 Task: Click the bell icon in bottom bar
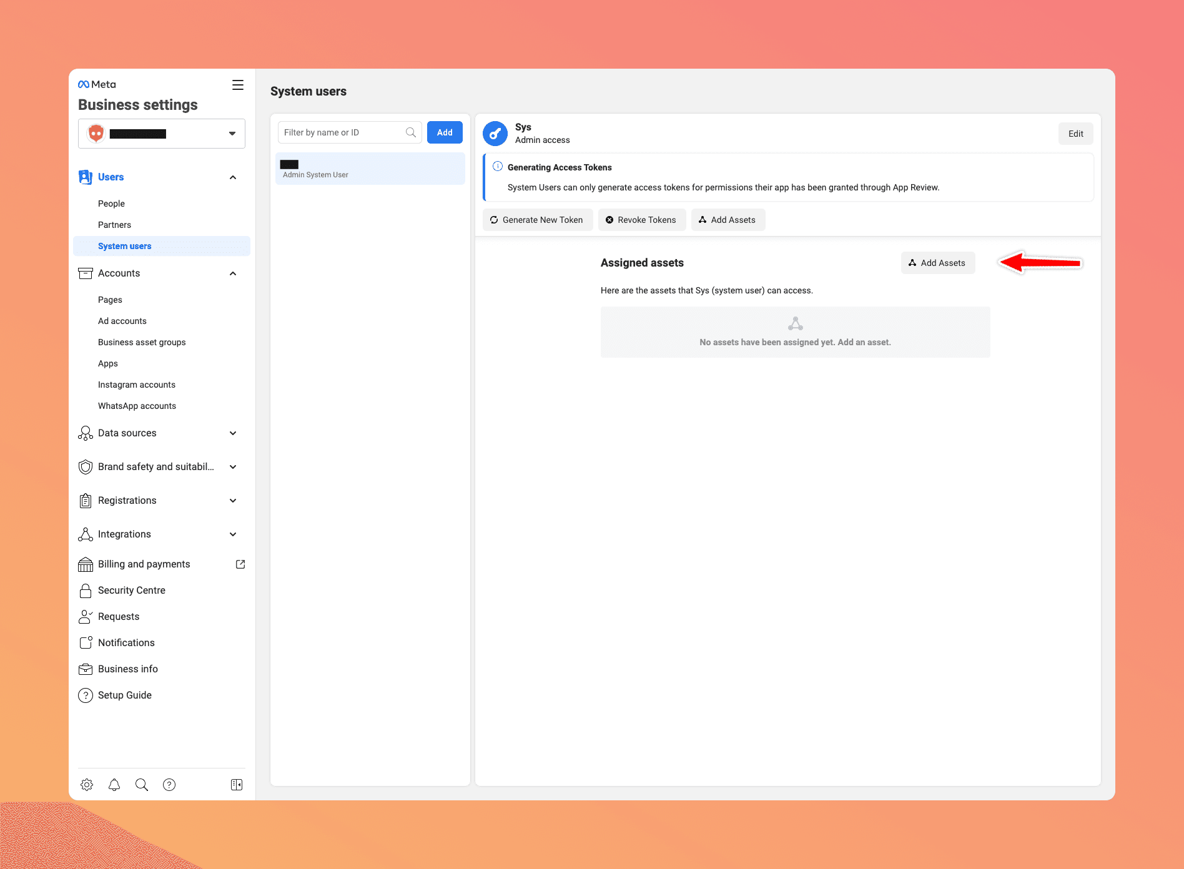[114, 785]
